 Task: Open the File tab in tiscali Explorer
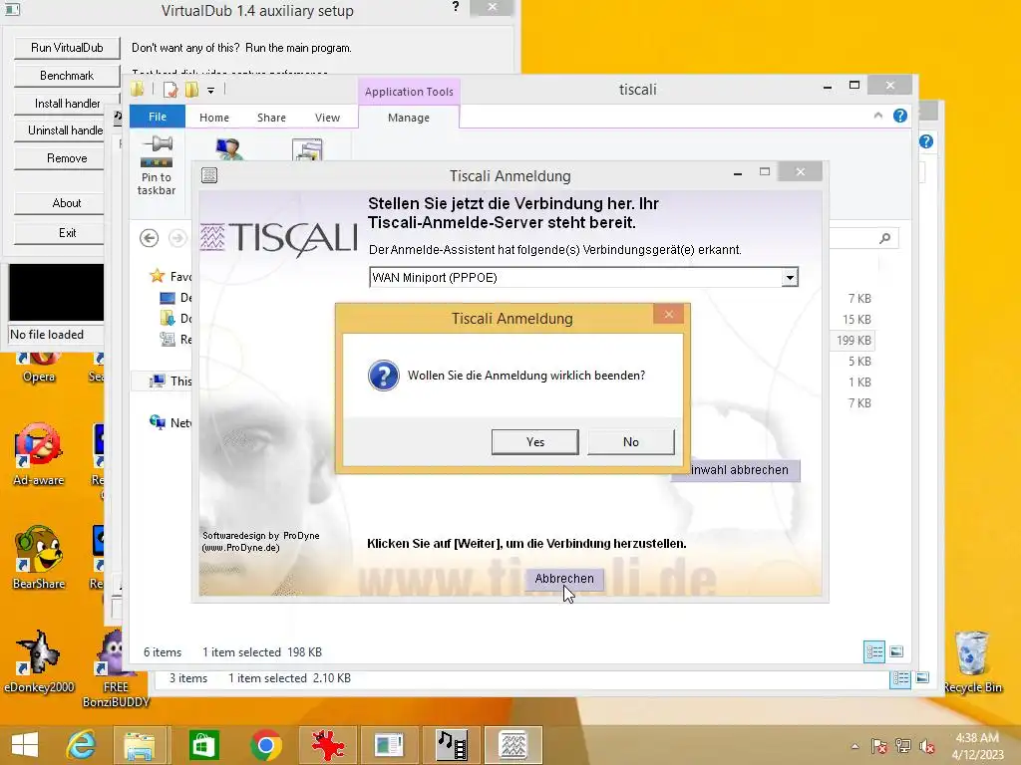tap(157, 117)
